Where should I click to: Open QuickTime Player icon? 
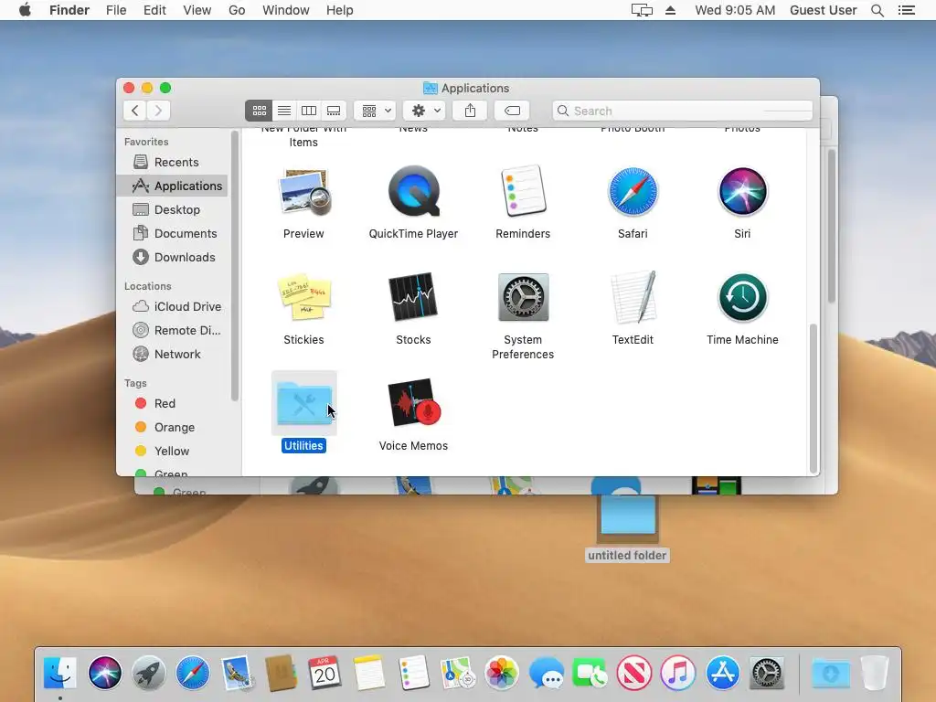(414, 191)
